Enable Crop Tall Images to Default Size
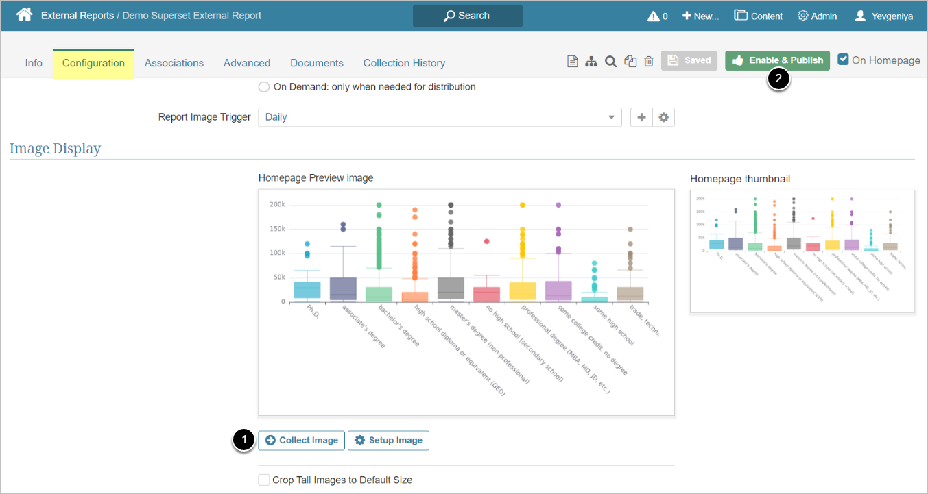928x494 pixels. tap(264, 480)
